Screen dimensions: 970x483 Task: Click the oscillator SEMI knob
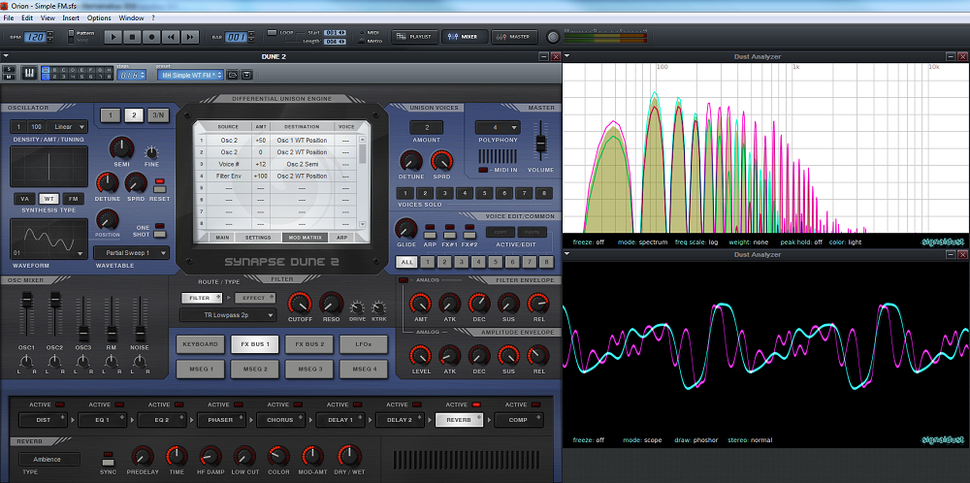click(122, 147)
